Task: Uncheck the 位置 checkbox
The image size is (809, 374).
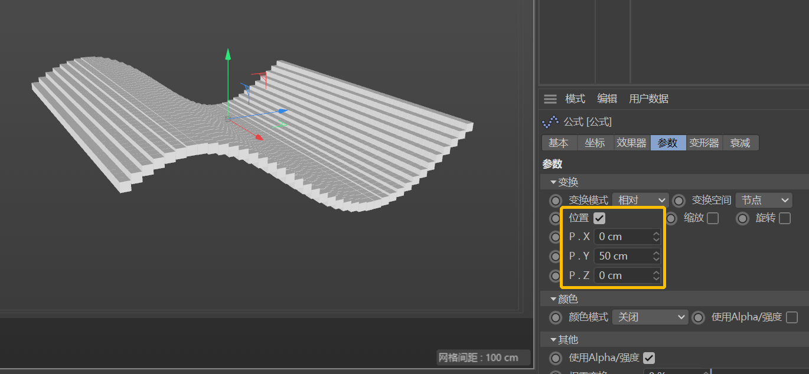Action: pyautogui.click(x=599, y=218)
